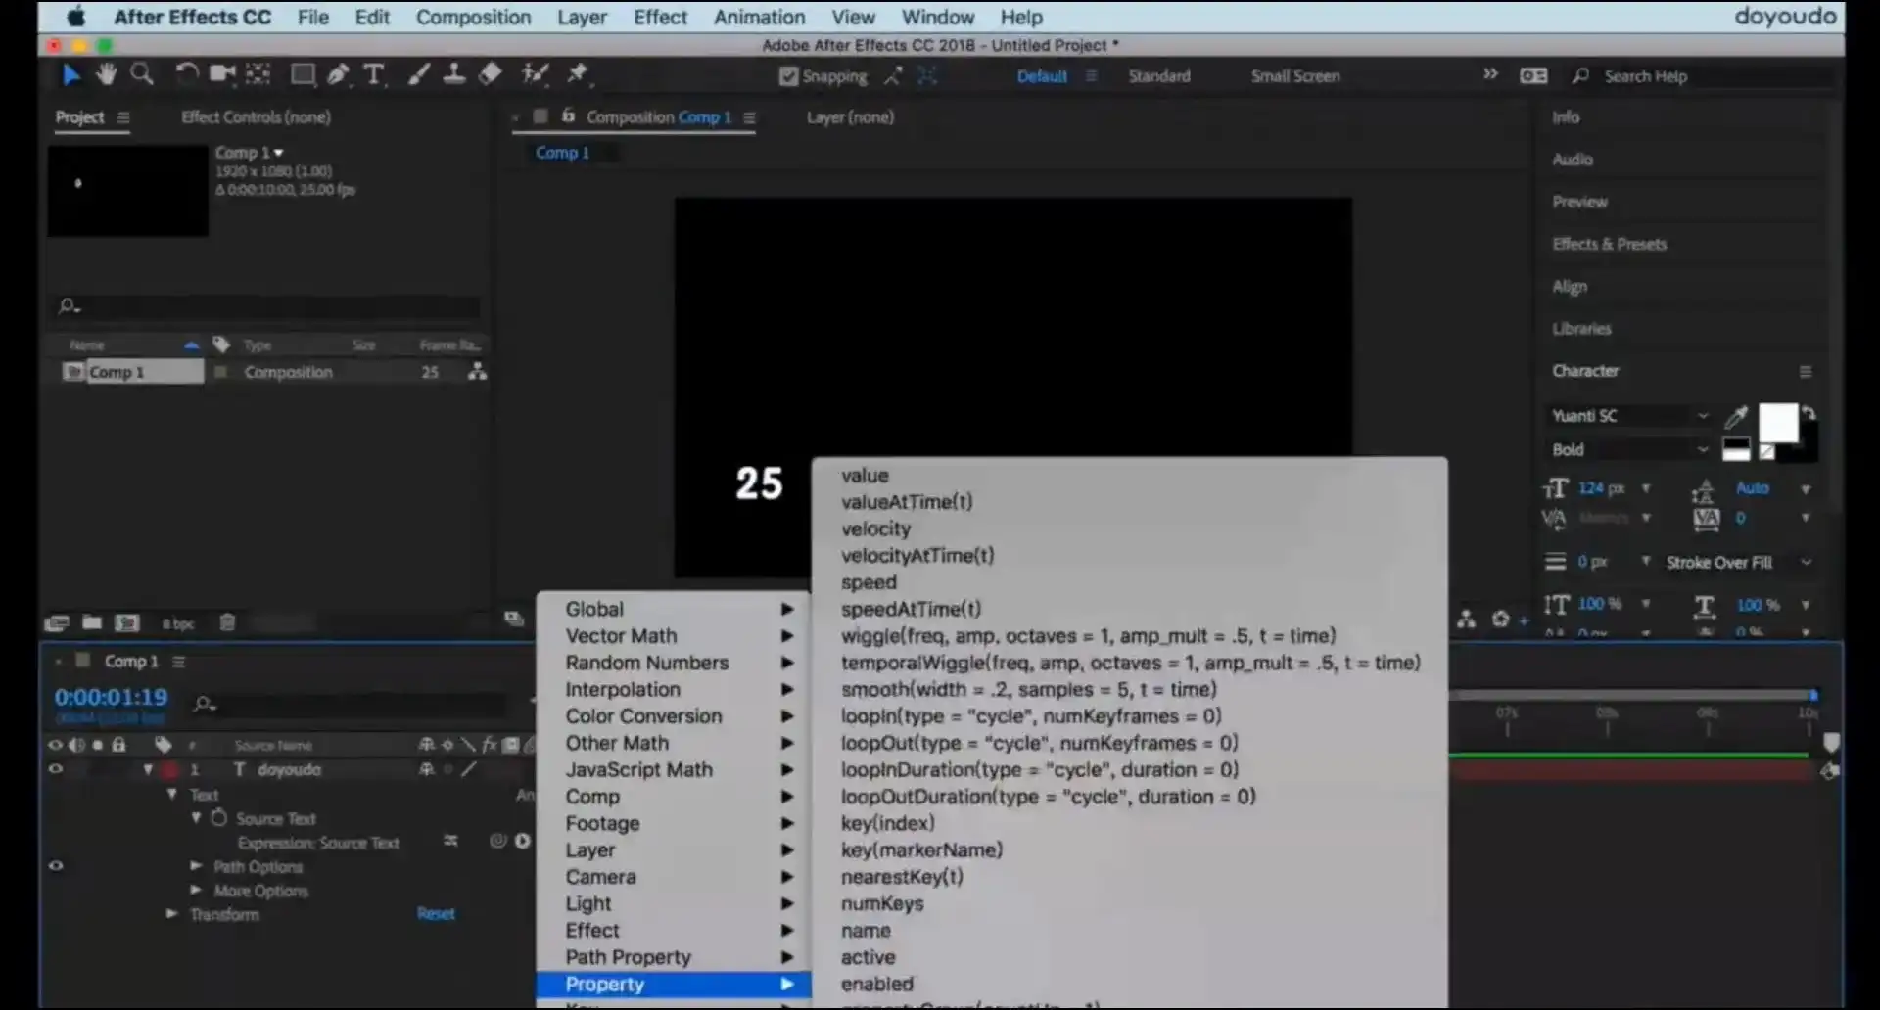The width and height of the screenshot is (1880, 1010).
Task: Switch to the Standard workspace
Action: [1158, 76]
